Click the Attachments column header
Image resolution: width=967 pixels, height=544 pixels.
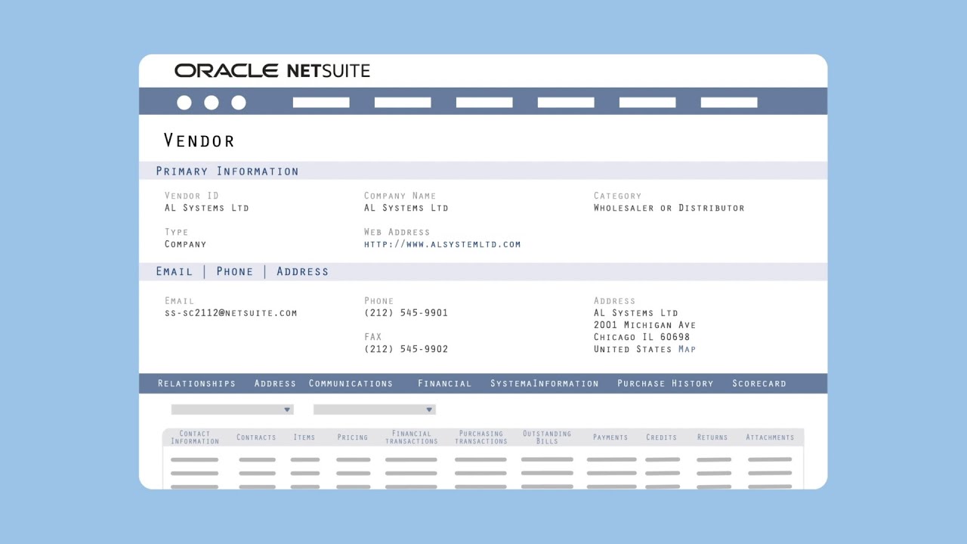(x=770, y=437)
